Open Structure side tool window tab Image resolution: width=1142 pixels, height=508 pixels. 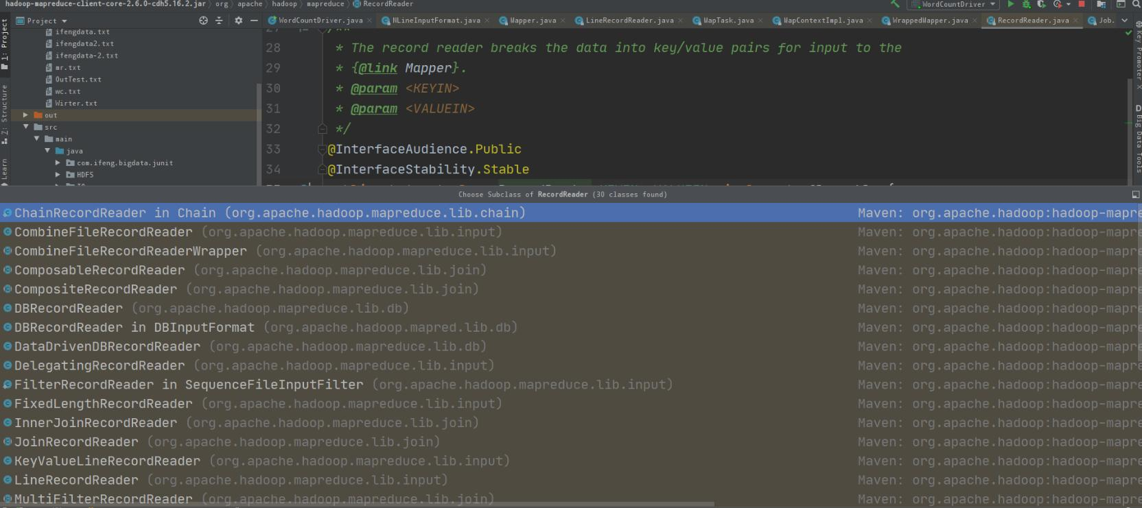[x=5, y=113]
